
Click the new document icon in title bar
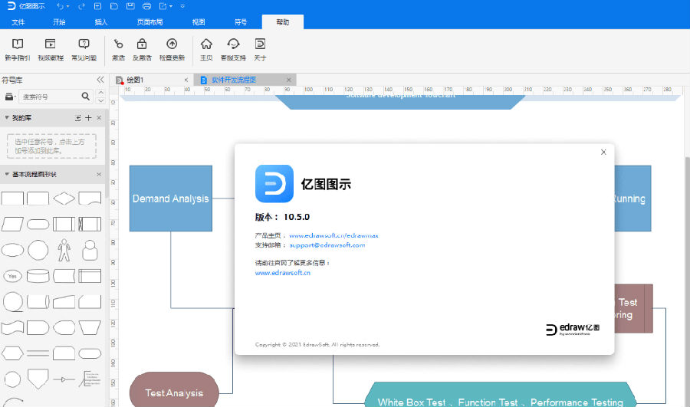coord(97,6)
